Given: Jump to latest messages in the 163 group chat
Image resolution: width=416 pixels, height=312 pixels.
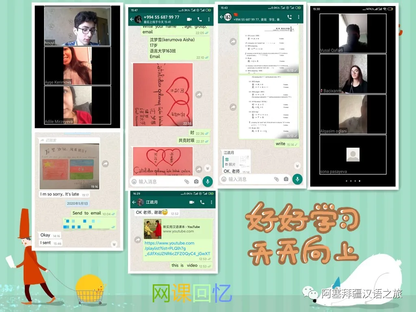Looking at the screenshot, I should 297,166.
